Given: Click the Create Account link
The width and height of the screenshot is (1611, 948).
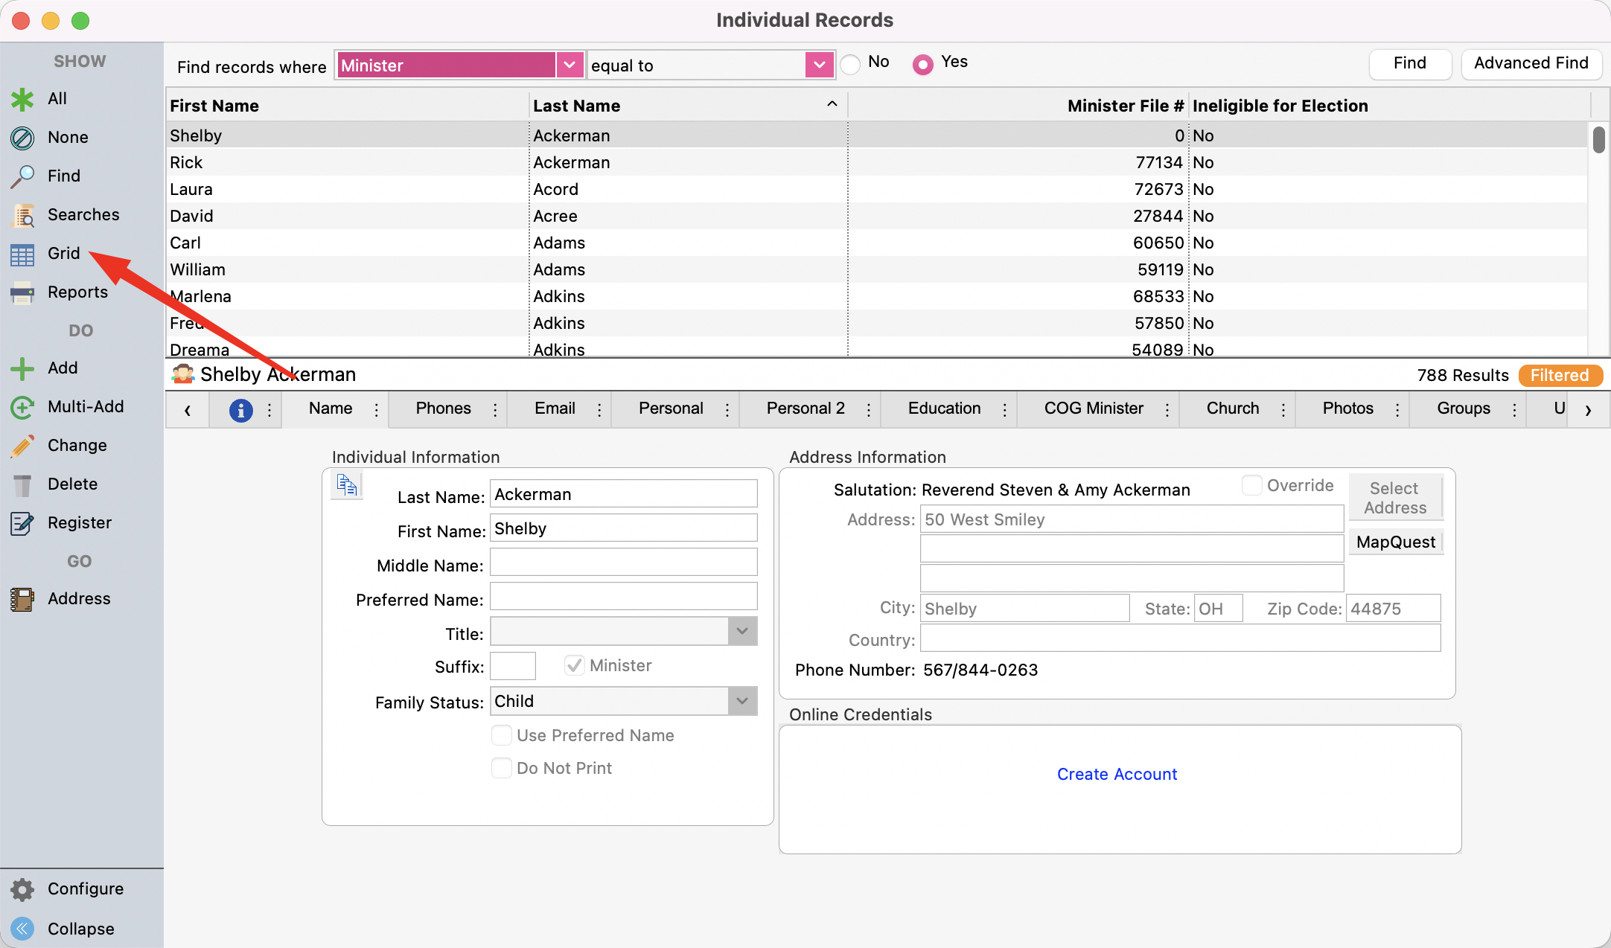Looking at the screenshot, I should (x=1117, y=775).
